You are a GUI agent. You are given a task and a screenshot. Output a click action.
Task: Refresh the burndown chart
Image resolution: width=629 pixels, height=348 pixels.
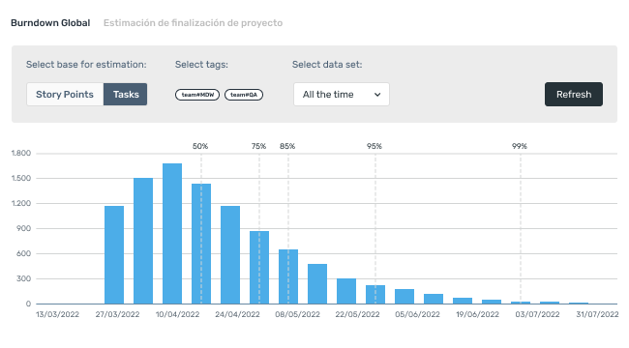[574, 94]
